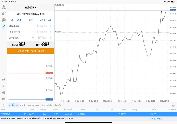Screen dimensions: 177x124
Task: Click the AUDUSD, M5 chart title
Action: pos(59,5)
